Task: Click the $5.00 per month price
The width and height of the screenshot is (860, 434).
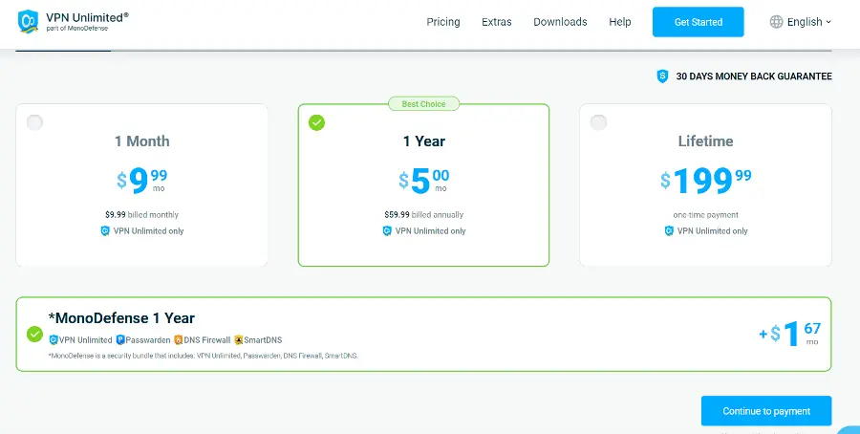Action: (x=424, y=181)
